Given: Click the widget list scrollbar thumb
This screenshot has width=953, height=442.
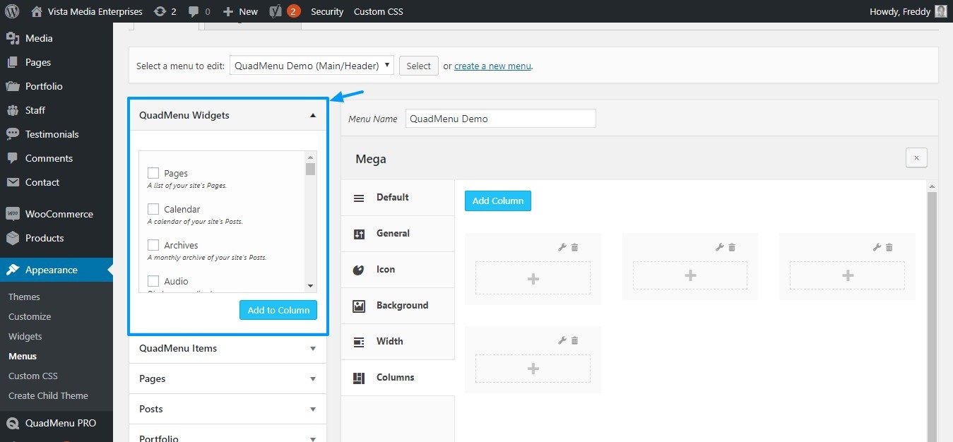Looking at the screenshot, I should click(310, 169).
